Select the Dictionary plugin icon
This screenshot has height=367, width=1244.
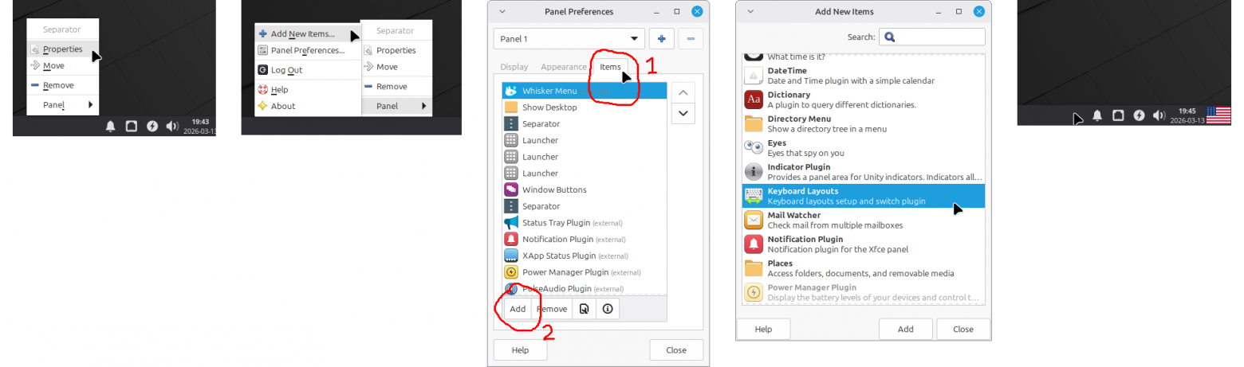click(x=754, y=100)
